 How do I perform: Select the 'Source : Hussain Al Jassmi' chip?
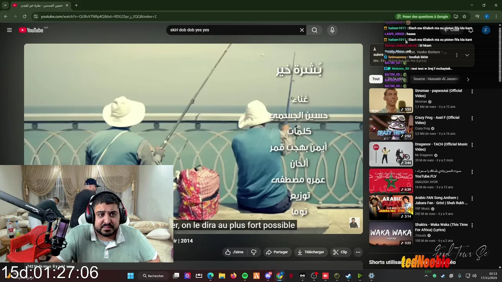coord(435,79)
